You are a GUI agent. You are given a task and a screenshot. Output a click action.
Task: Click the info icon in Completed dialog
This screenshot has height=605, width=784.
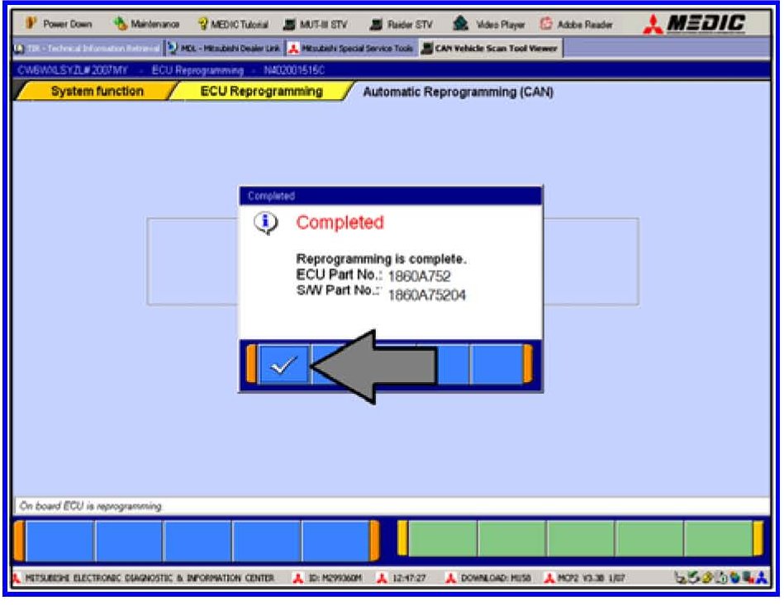coord(266,224)
